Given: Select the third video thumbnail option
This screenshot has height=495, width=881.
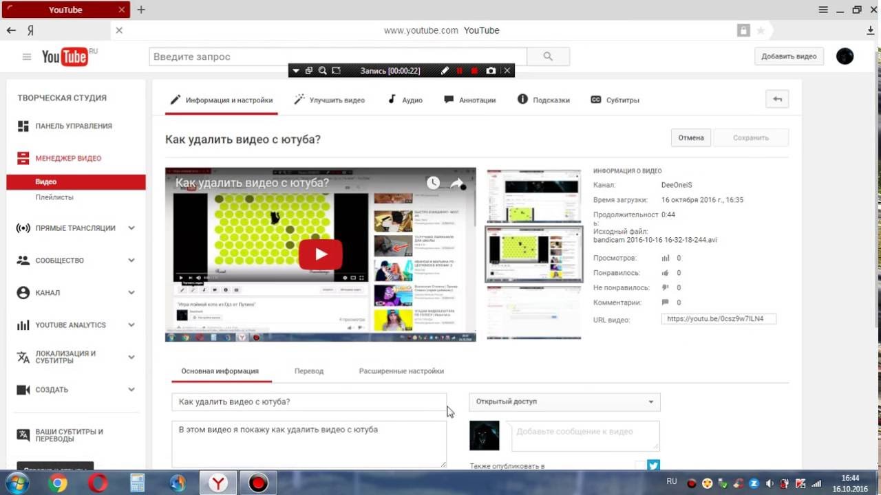Looking at the screenshot, I should point(534,313).
